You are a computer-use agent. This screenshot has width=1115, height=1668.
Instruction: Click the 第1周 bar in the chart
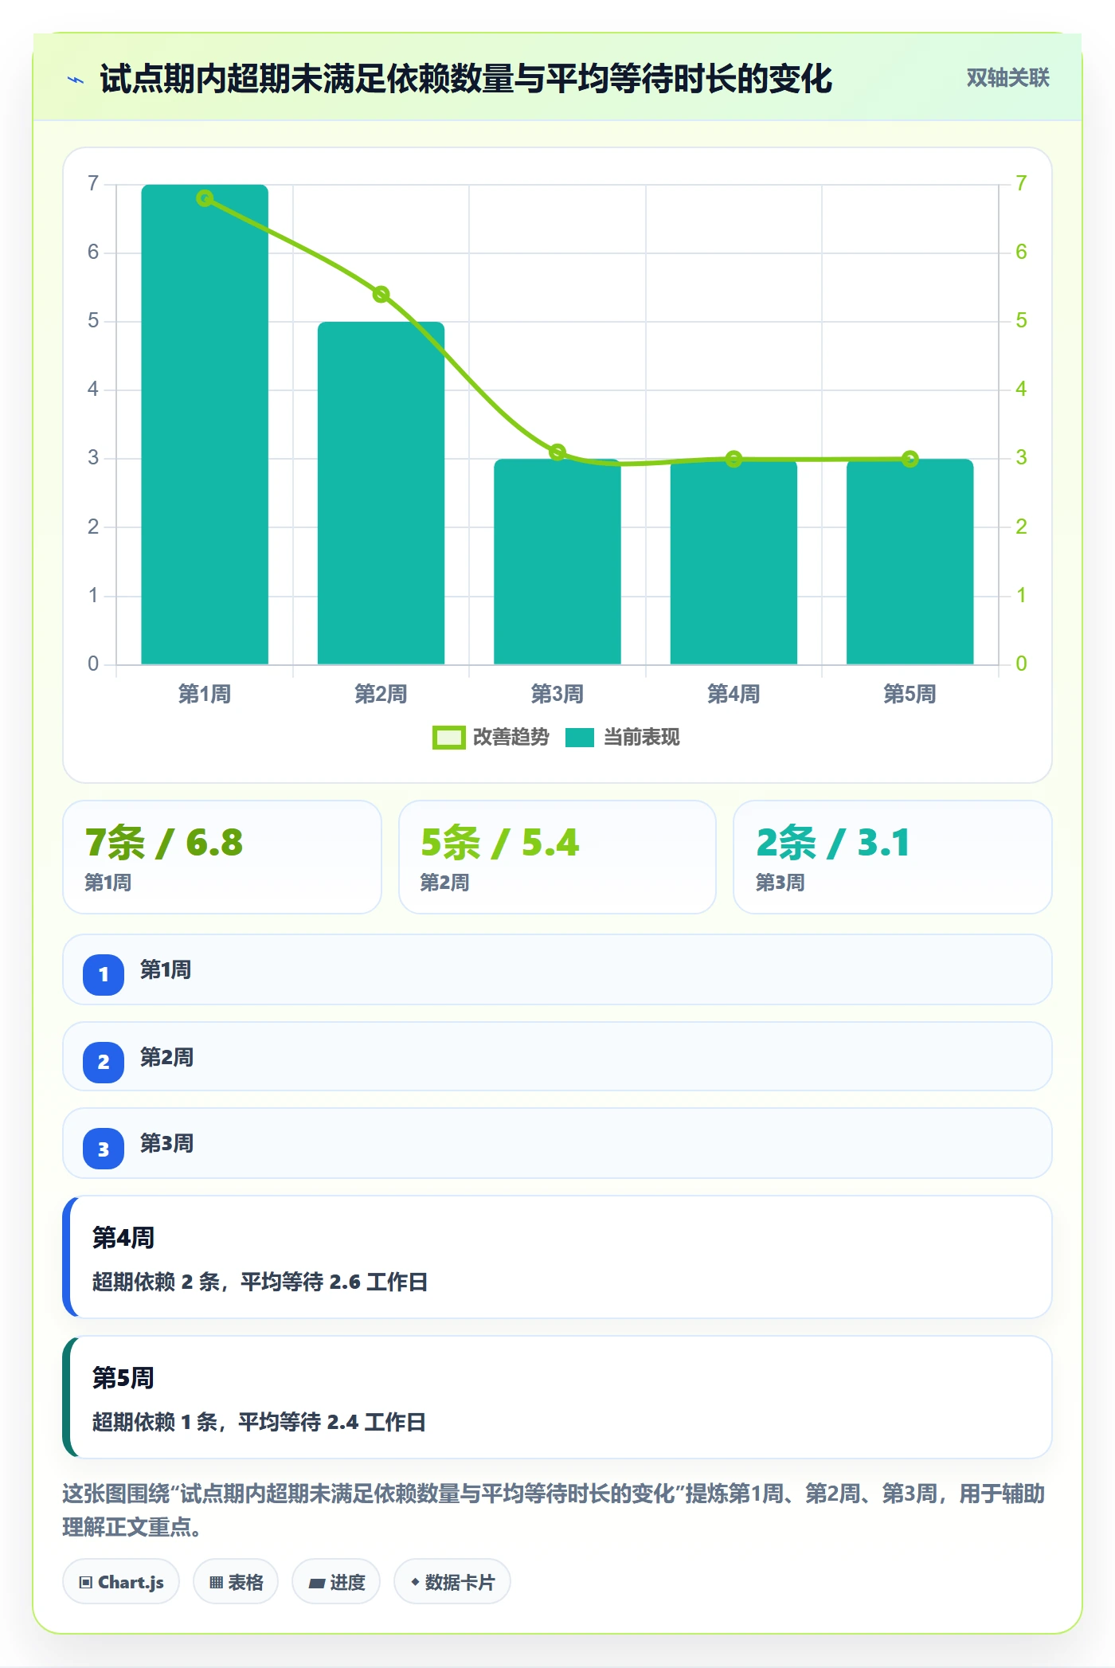pyautogui.click(x=205, y=425)
